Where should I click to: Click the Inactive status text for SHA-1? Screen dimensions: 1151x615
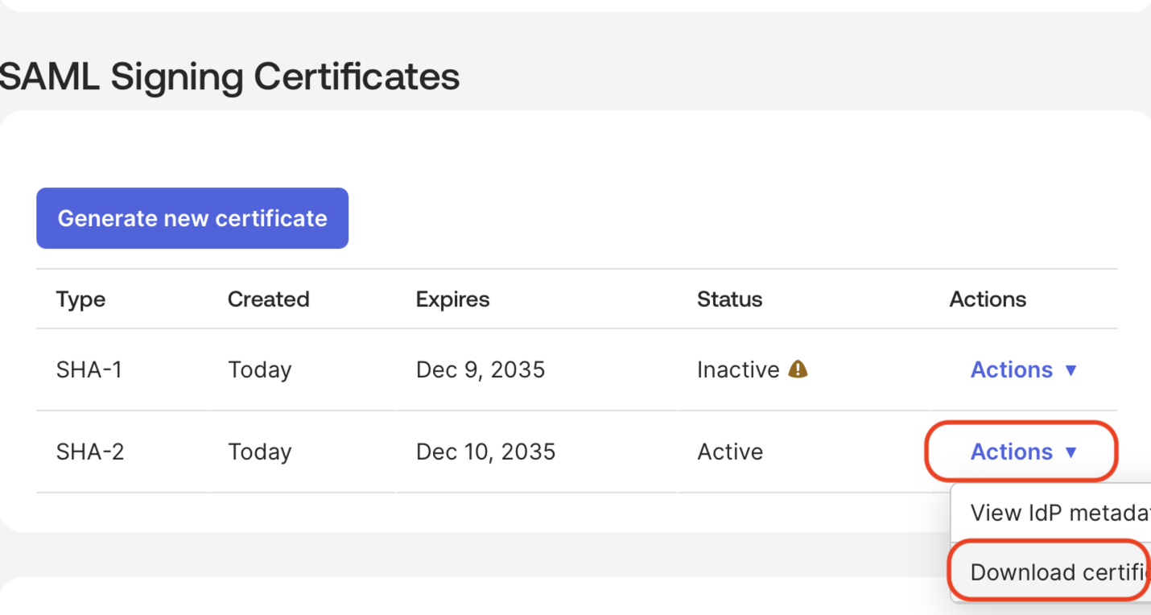(x=738, y=369)
